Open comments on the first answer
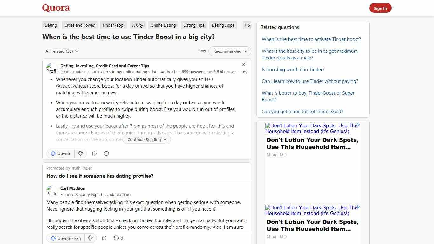The height and width of the screenshot is (244, 434). (x=94, y=153)
